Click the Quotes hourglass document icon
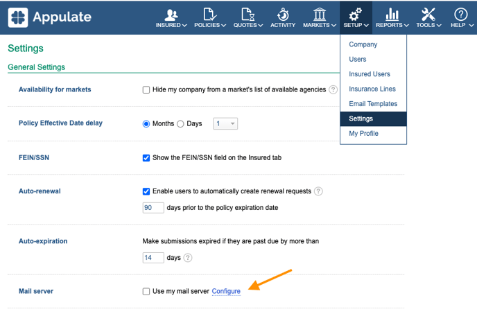 click(248, 15)
